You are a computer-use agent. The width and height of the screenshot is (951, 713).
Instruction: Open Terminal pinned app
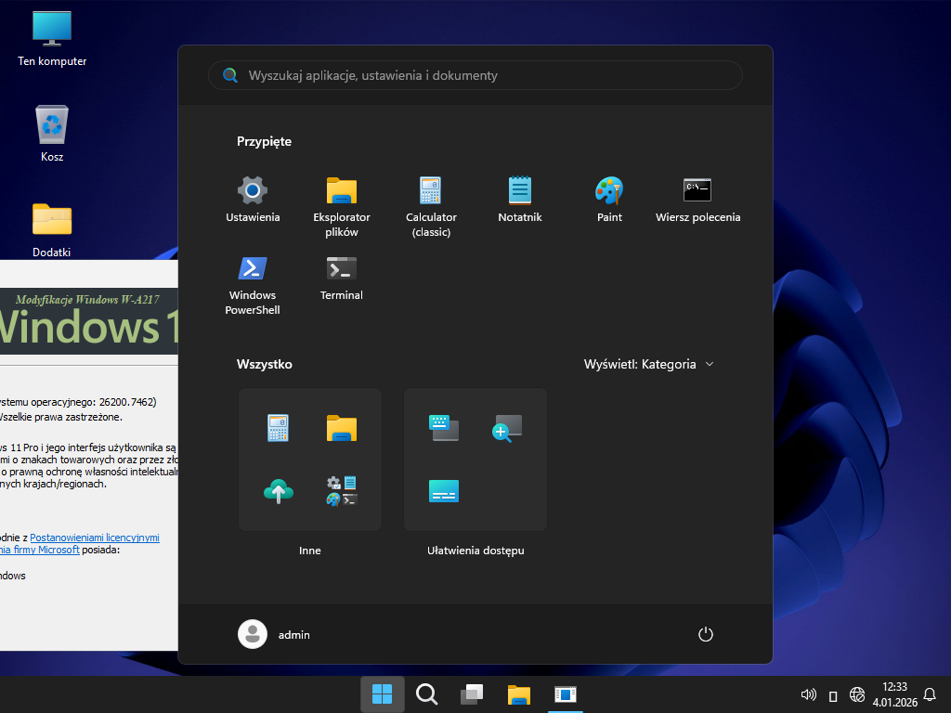point(342,278)
